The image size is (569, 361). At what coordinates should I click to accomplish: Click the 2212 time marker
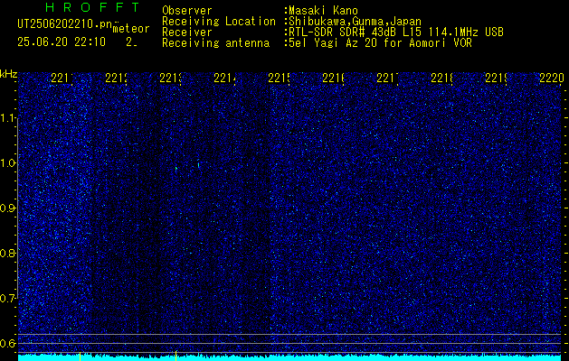pos(117,78)
